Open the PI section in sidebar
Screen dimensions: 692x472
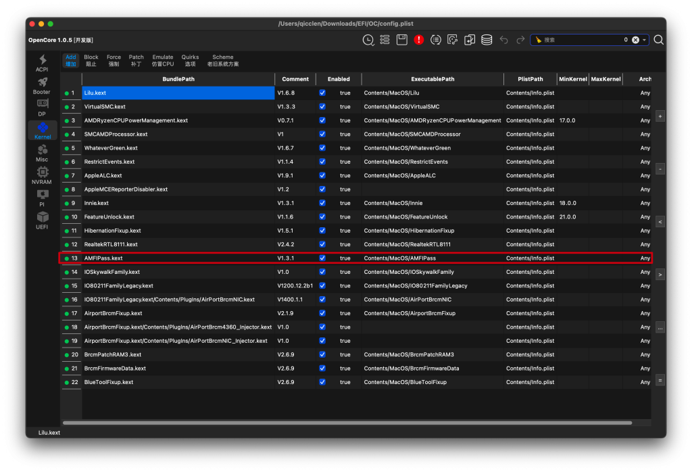coord(42,198)
